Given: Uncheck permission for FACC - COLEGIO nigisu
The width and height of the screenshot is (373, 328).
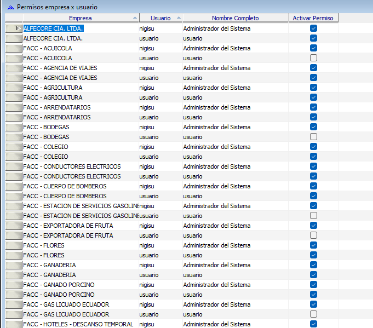Looking at the screenshot, I should point(313,147).
